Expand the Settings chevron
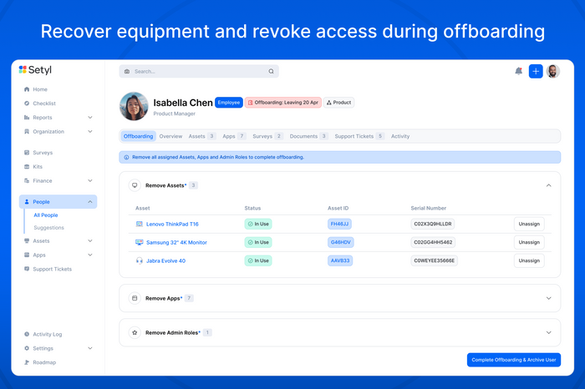The image size is (585, 389). click(x=90, y=348)
